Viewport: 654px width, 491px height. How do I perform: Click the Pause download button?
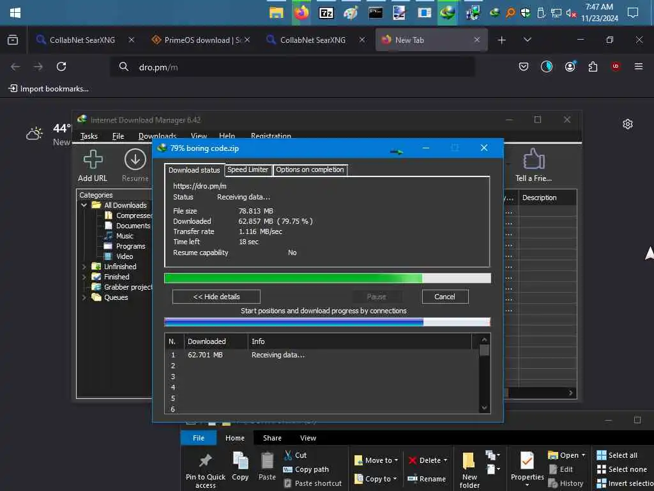pyautogui.click(x=377, y=297)
